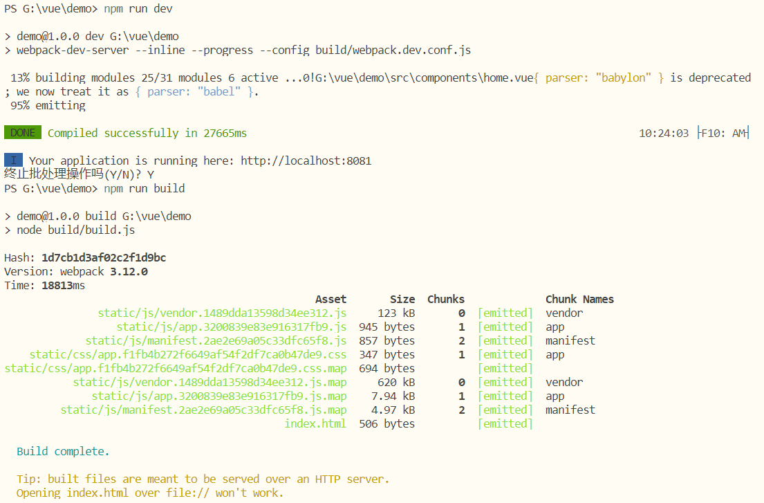Click static/js/vendor.1489dda13598d34ee312.js asset
This screenshot has height=503, width=764.
coord(222,313)
